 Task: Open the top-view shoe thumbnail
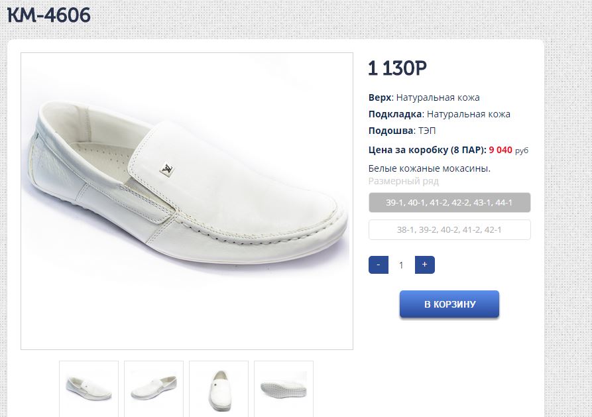[219, 387]
